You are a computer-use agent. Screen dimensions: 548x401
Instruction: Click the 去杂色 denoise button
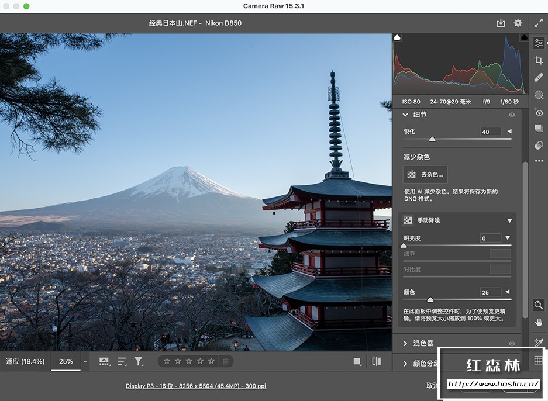tap(425, 174)
